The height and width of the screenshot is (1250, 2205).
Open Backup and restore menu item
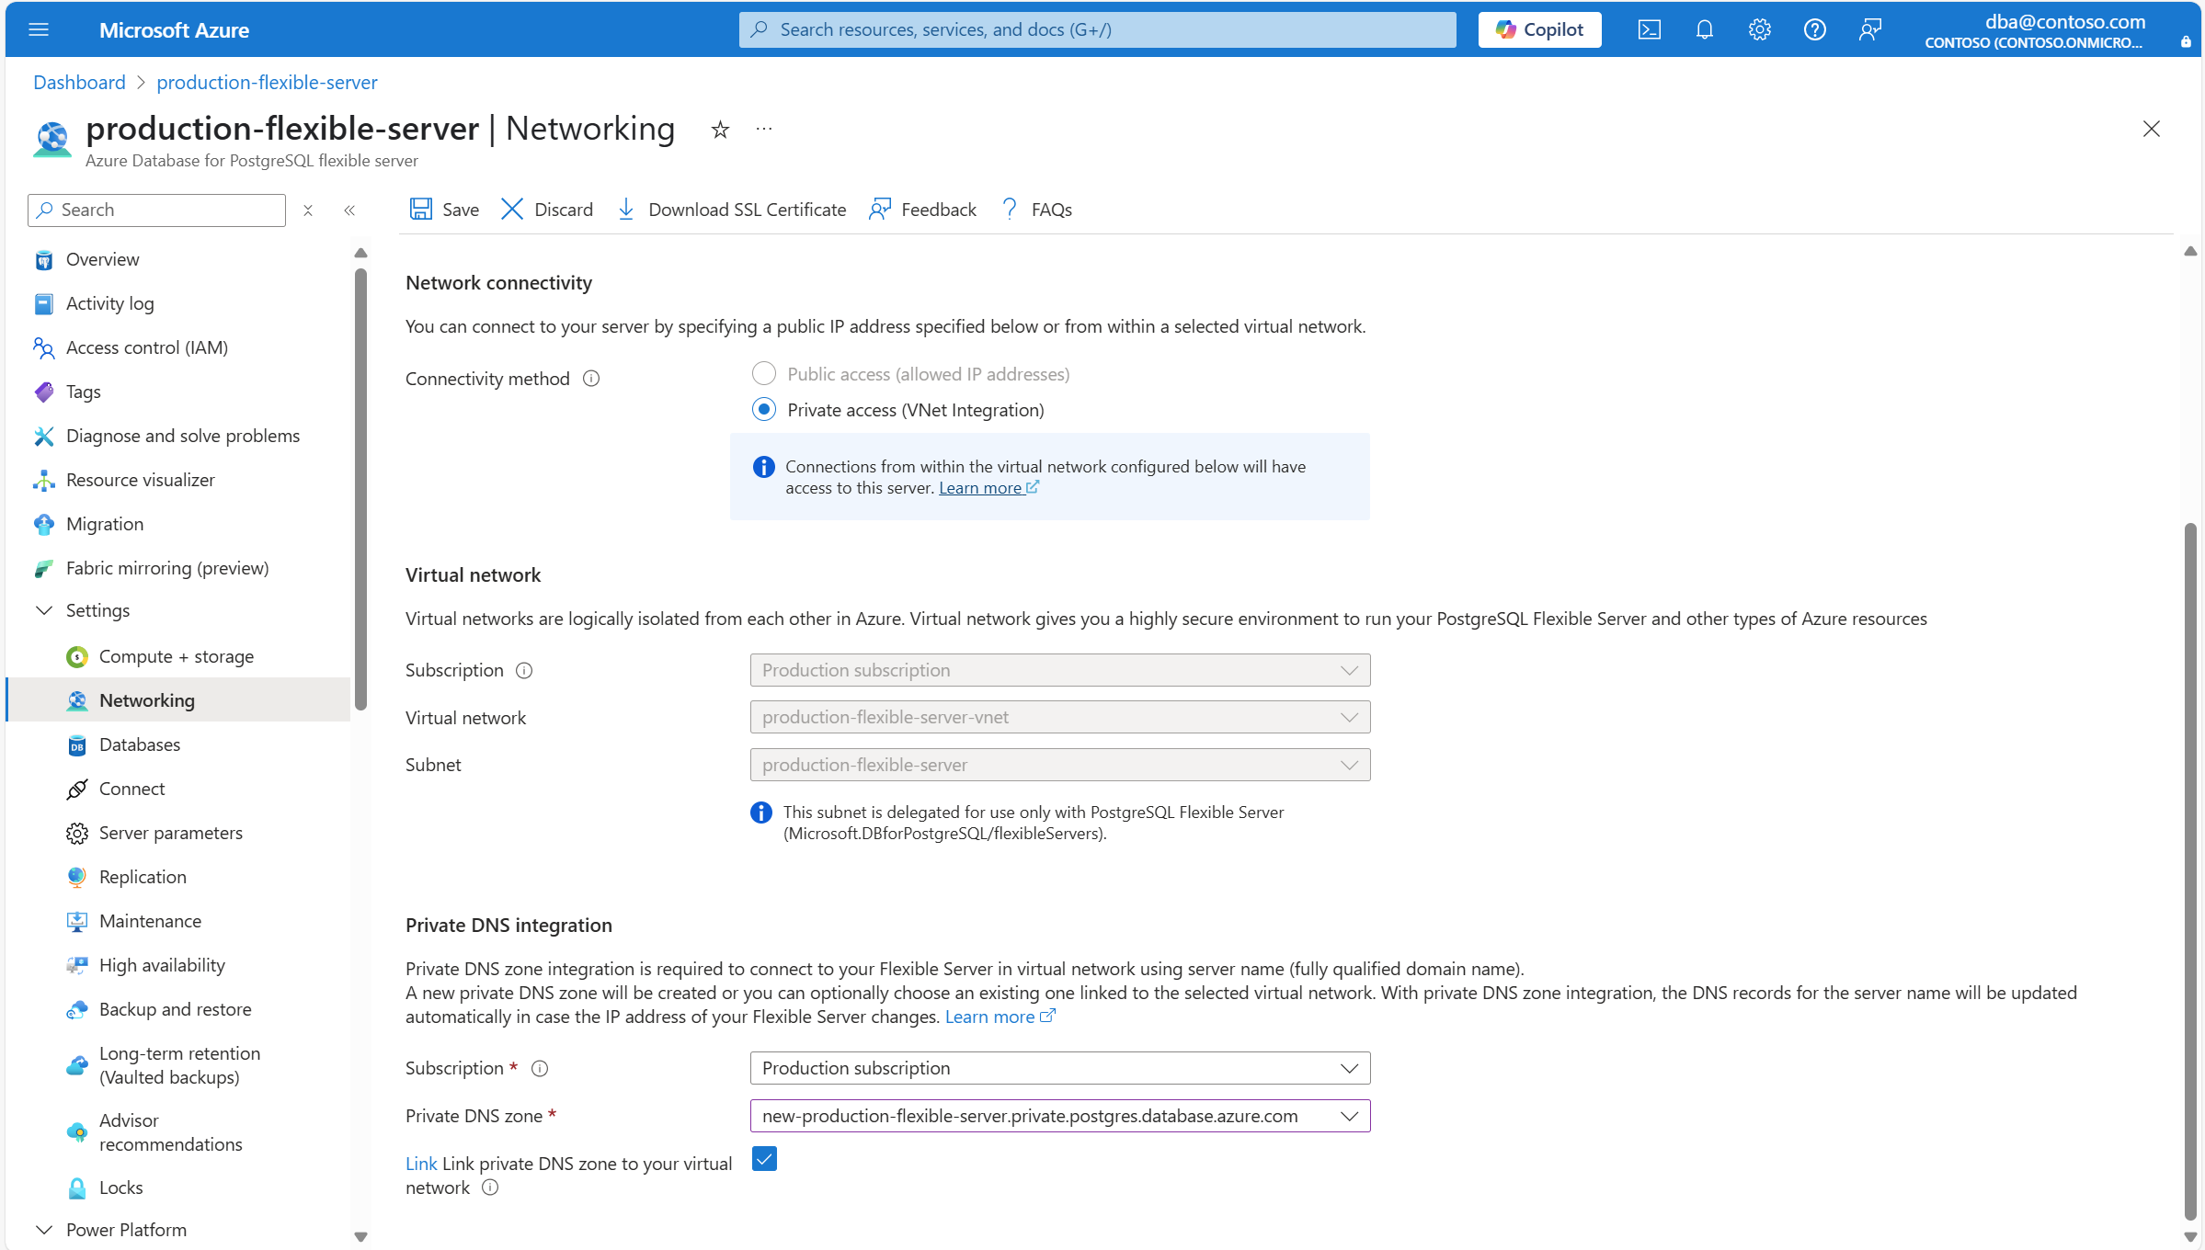[x=175, y=1009]
